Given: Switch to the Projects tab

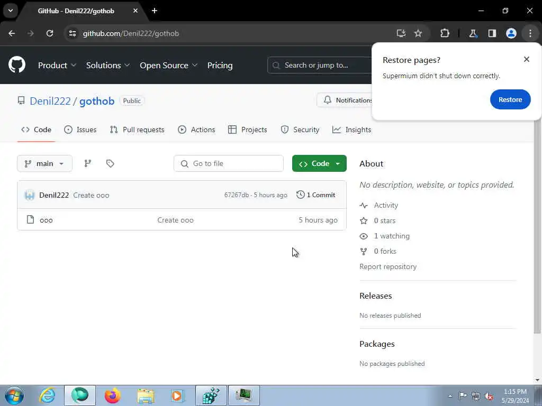Looking at the screenshot, I should point(248,130).
